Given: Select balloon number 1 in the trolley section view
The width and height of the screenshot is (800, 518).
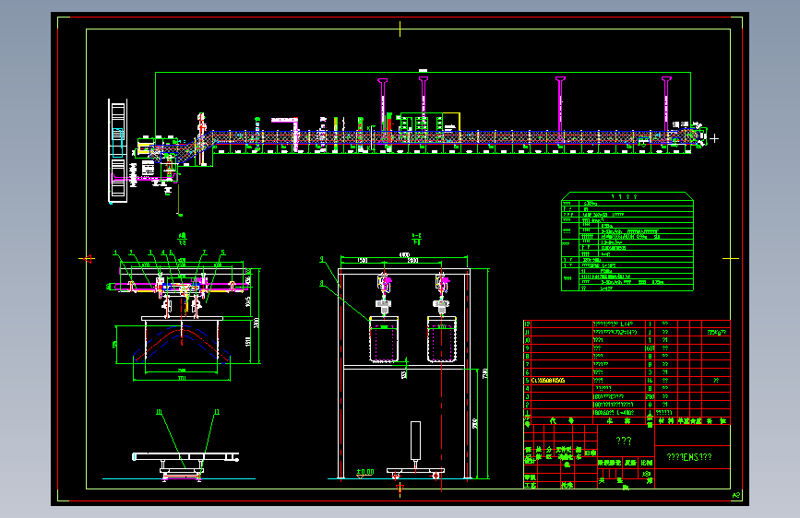Looking at the screenshot, I should click(x=116, y=253).
